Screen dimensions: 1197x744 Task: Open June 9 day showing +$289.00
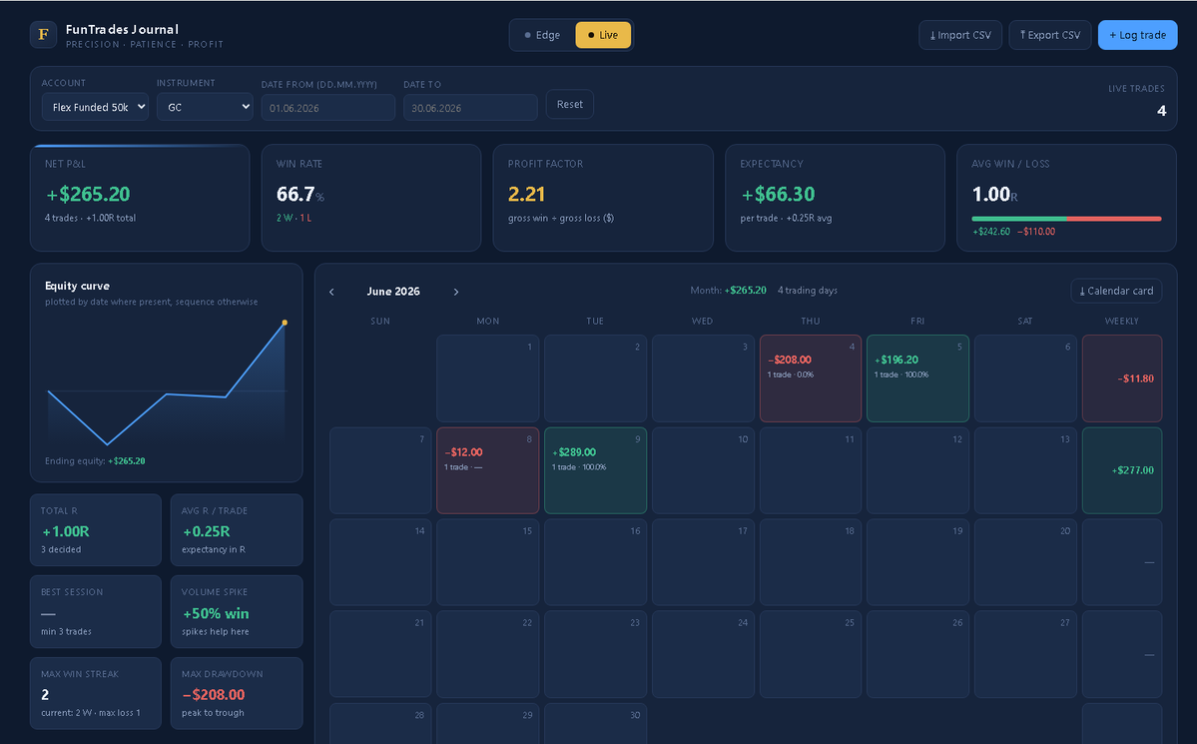595,470
